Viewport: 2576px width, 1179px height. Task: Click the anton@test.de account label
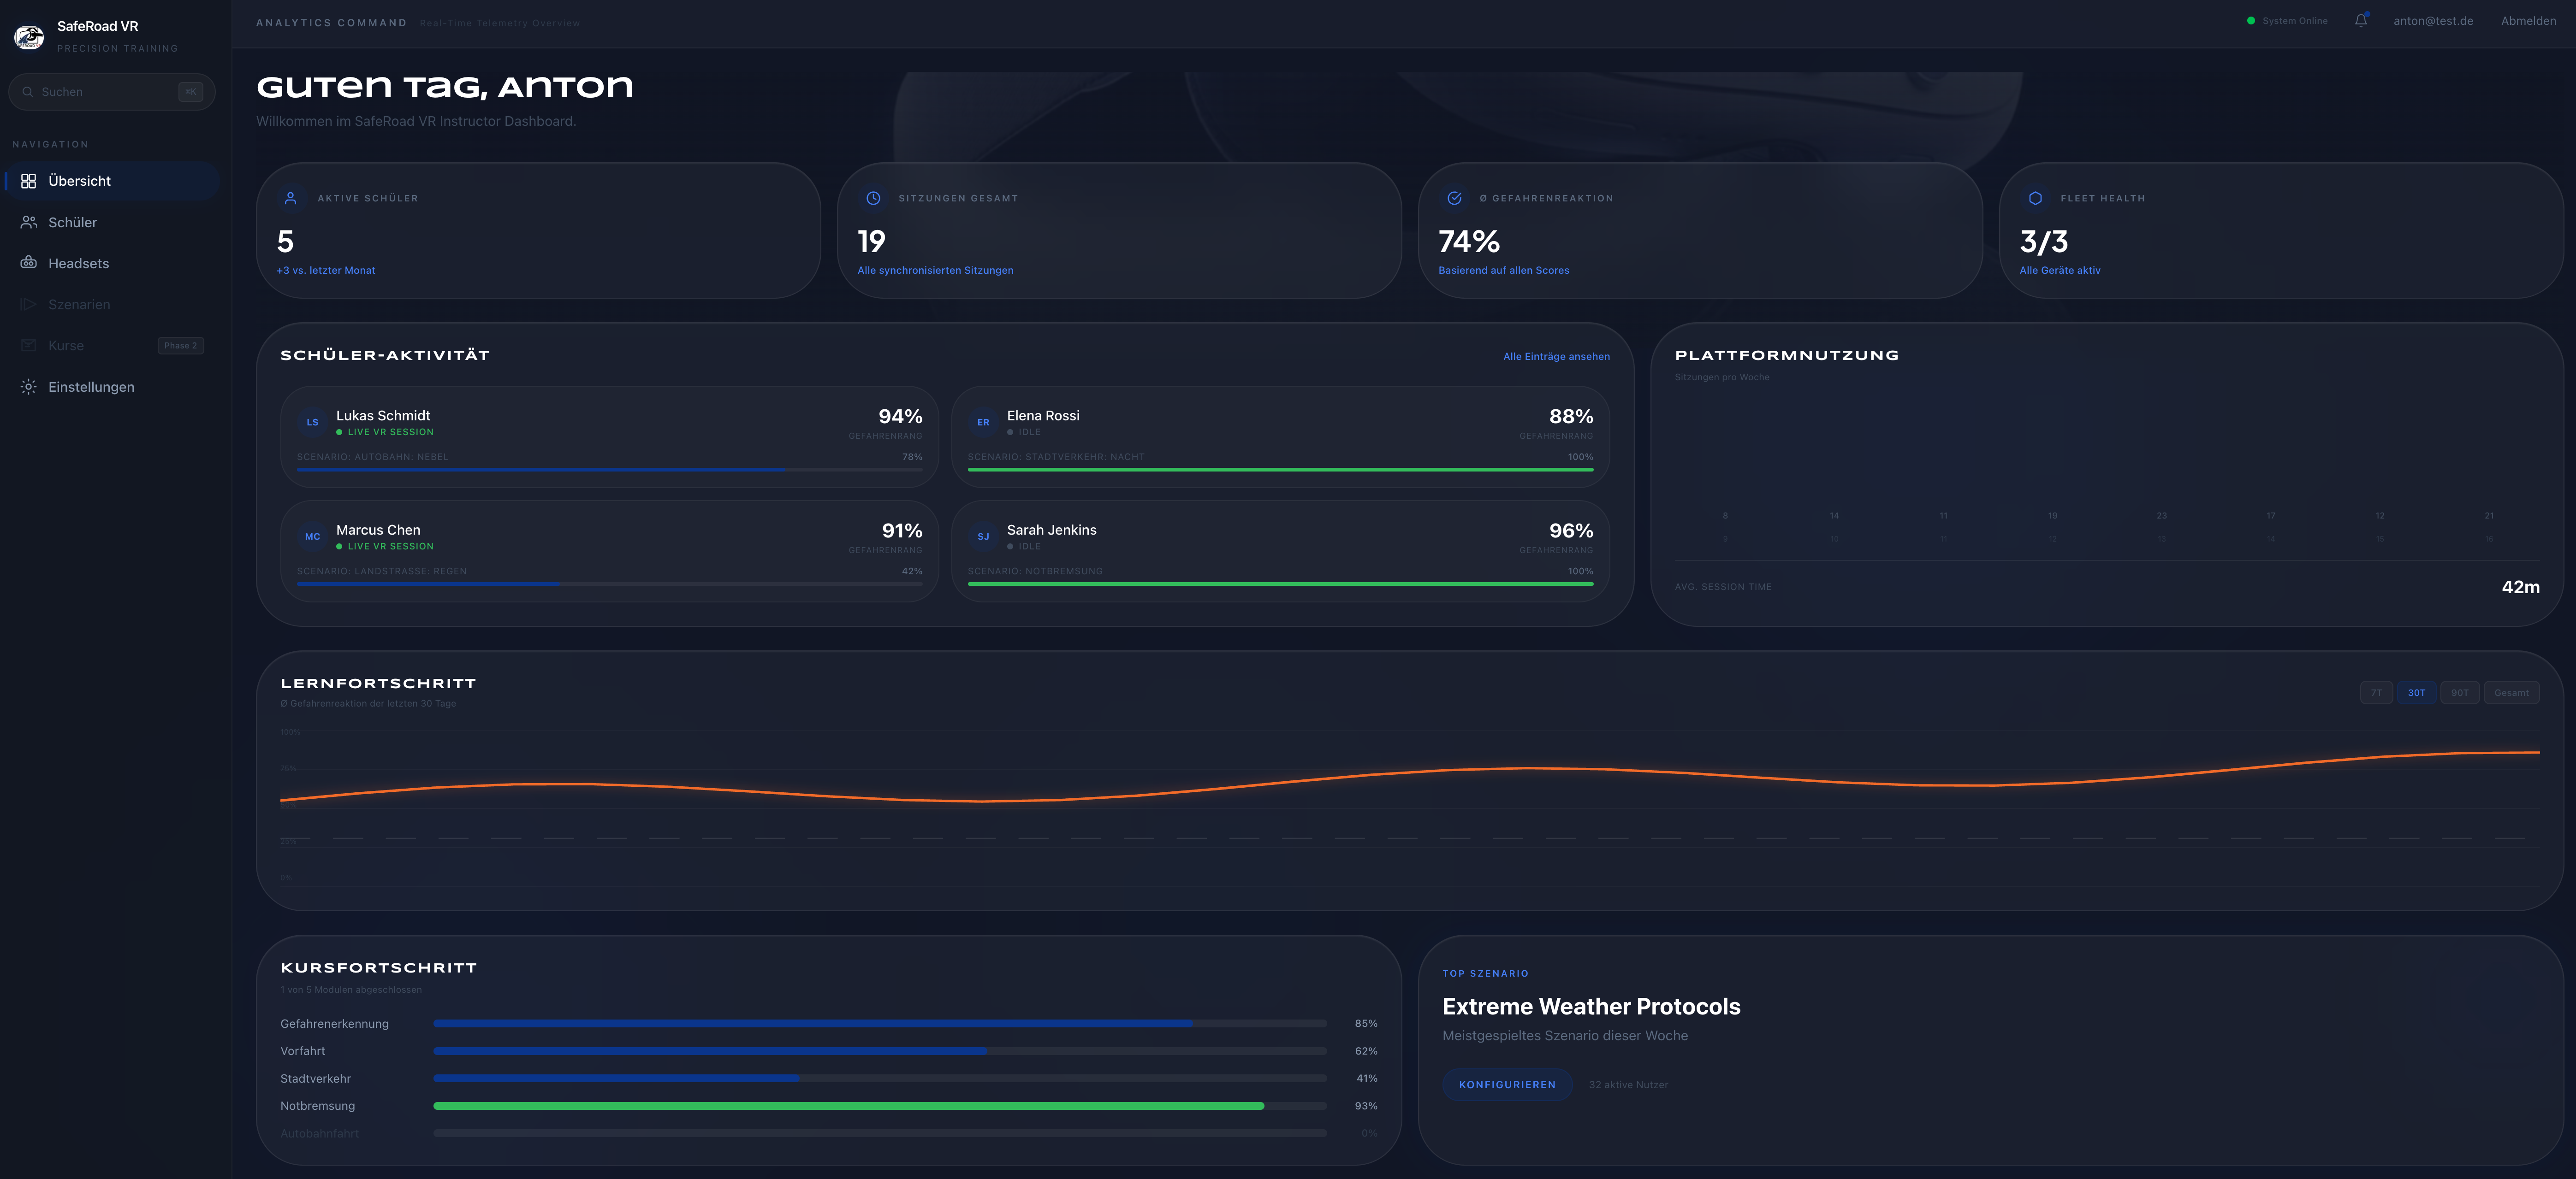[x=2433, y=21]
